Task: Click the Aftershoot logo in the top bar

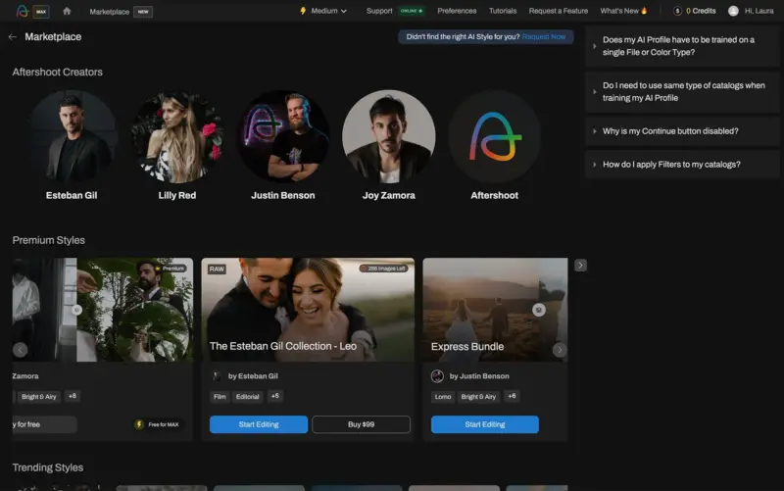Action: click(23, 11)
